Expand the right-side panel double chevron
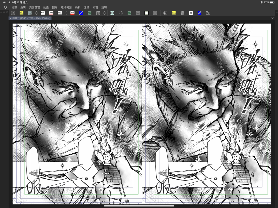The height and width of the screenshot is (208, 278). [276, 12]
